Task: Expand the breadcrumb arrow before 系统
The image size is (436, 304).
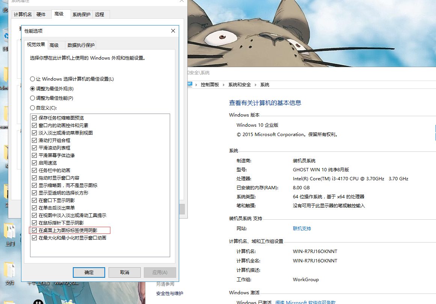Action: pyautogui.click(x=255, y=85)
